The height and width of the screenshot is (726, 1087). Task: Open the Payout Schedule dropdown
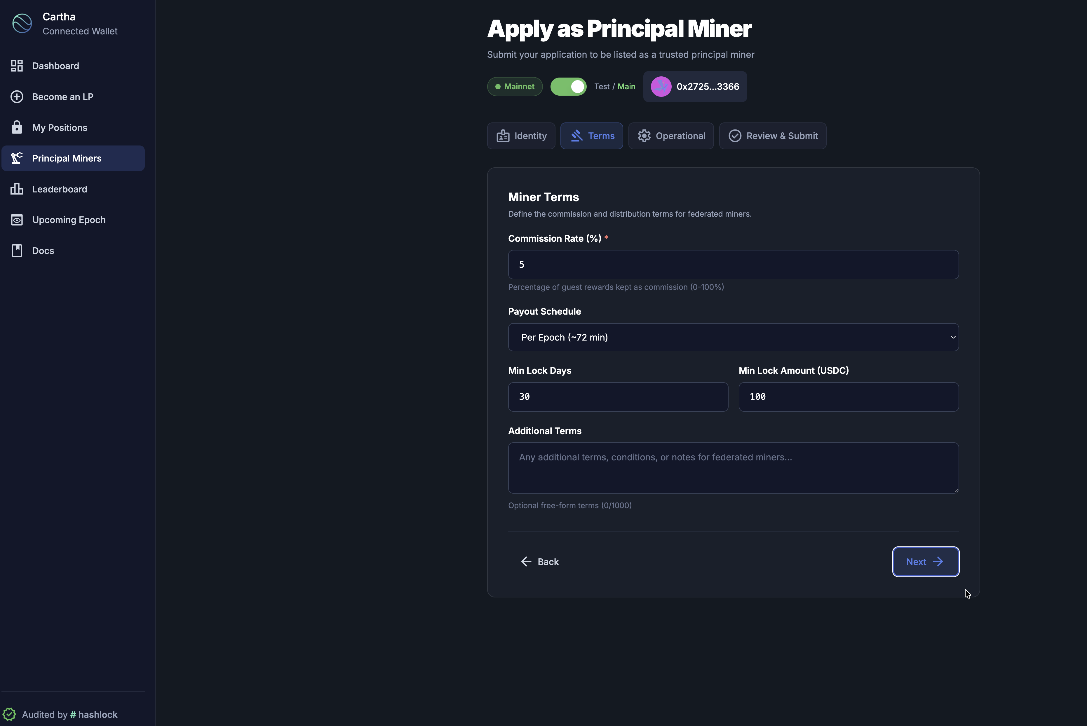pos(732,337)
